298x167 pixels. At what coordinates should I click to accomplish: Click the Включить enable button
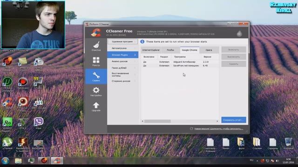tap(234, 50)
